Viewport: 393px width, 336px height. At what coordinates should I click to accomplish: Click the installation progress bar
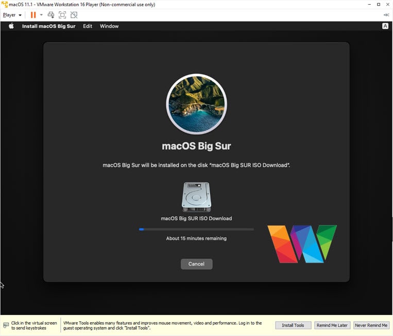196,229
